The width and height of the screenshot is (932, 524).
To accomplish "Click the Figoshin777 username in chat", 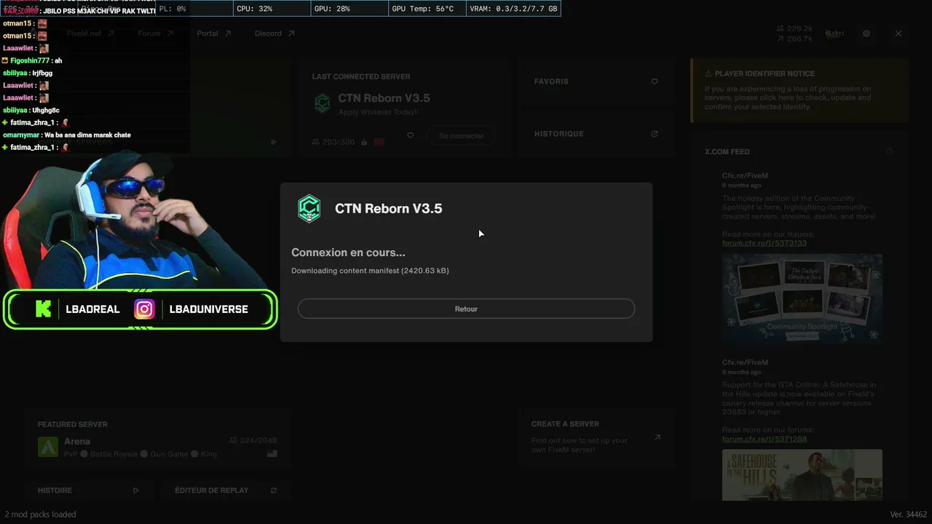I will pos(30,60).
